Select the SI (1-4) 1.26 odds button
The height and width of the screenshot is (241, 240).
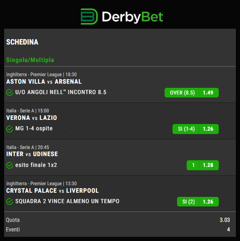pyautogui.click(x=195, y=129)
